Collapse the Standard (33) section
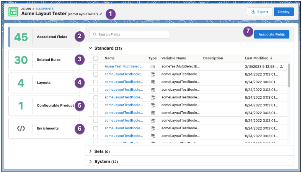Screen dimensions: 302x172 90,48
